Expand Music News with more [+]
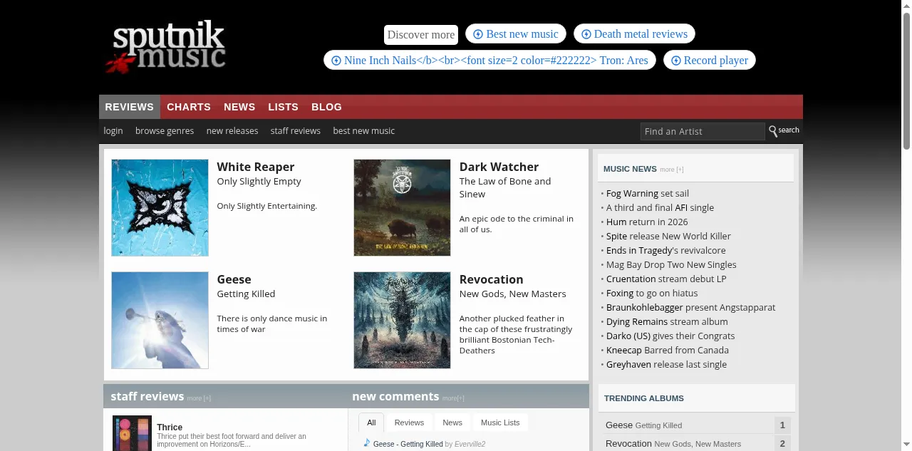The height and width of the screenshot is (451, 912). (672, 170)
